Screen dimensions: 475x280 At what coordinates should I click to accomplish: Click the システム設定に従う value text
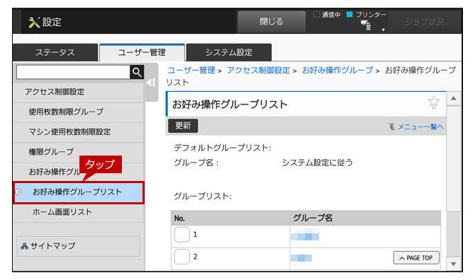pyautogui.click(x=317, y=163)
